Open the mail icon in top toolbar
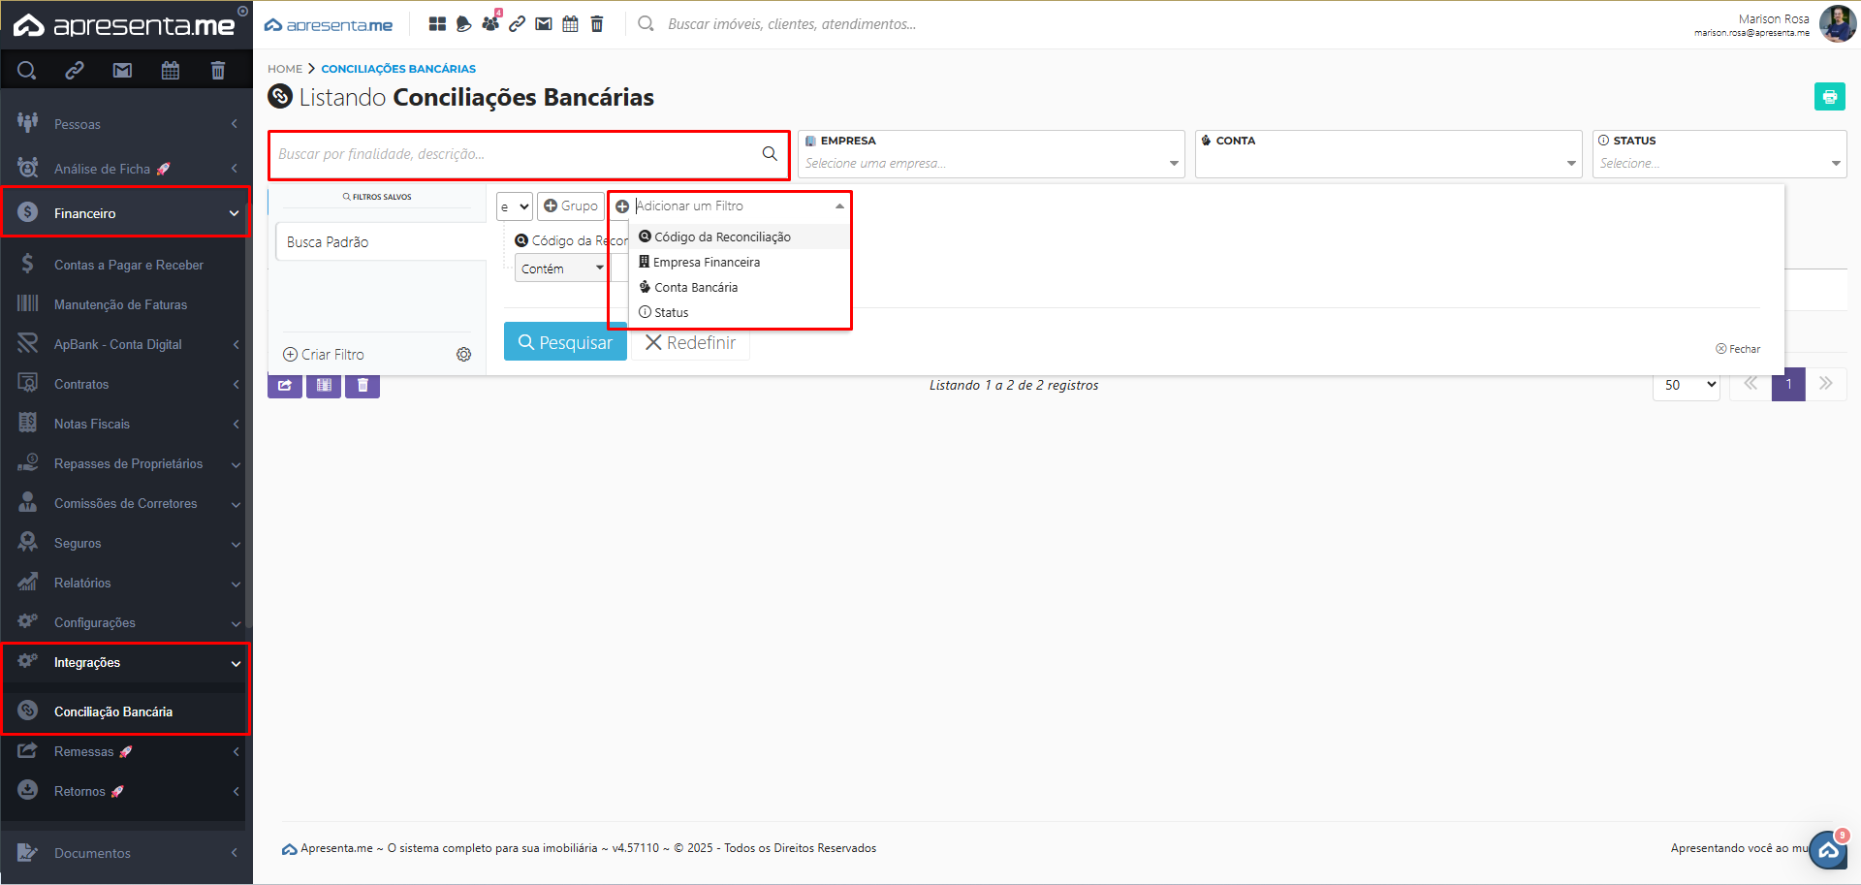The height and width of the screenshot is (885, 1861). (544, 24)
